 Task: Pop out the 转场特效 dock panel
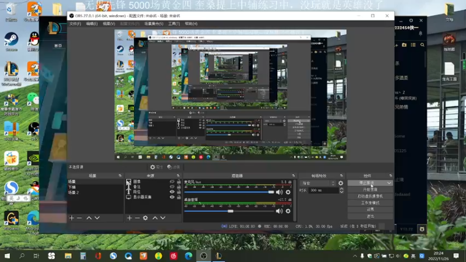point(341,176)
